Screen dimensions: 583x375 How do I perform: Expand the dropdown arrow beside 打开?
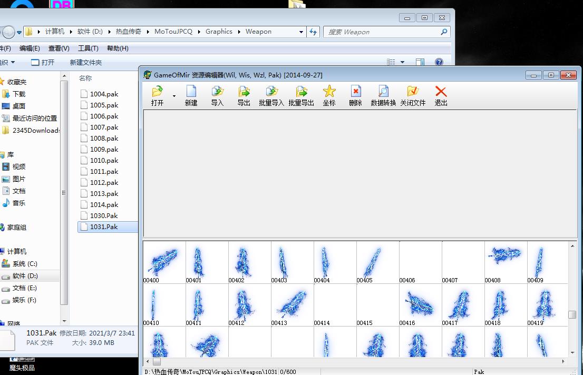pyautogui.click(x=174, y=97)
